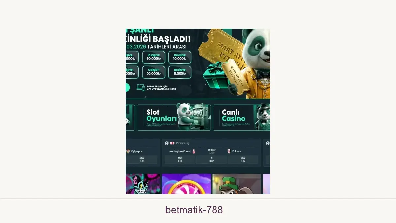Click the England flag icon
396x223 pixels.
click(172, 143)
